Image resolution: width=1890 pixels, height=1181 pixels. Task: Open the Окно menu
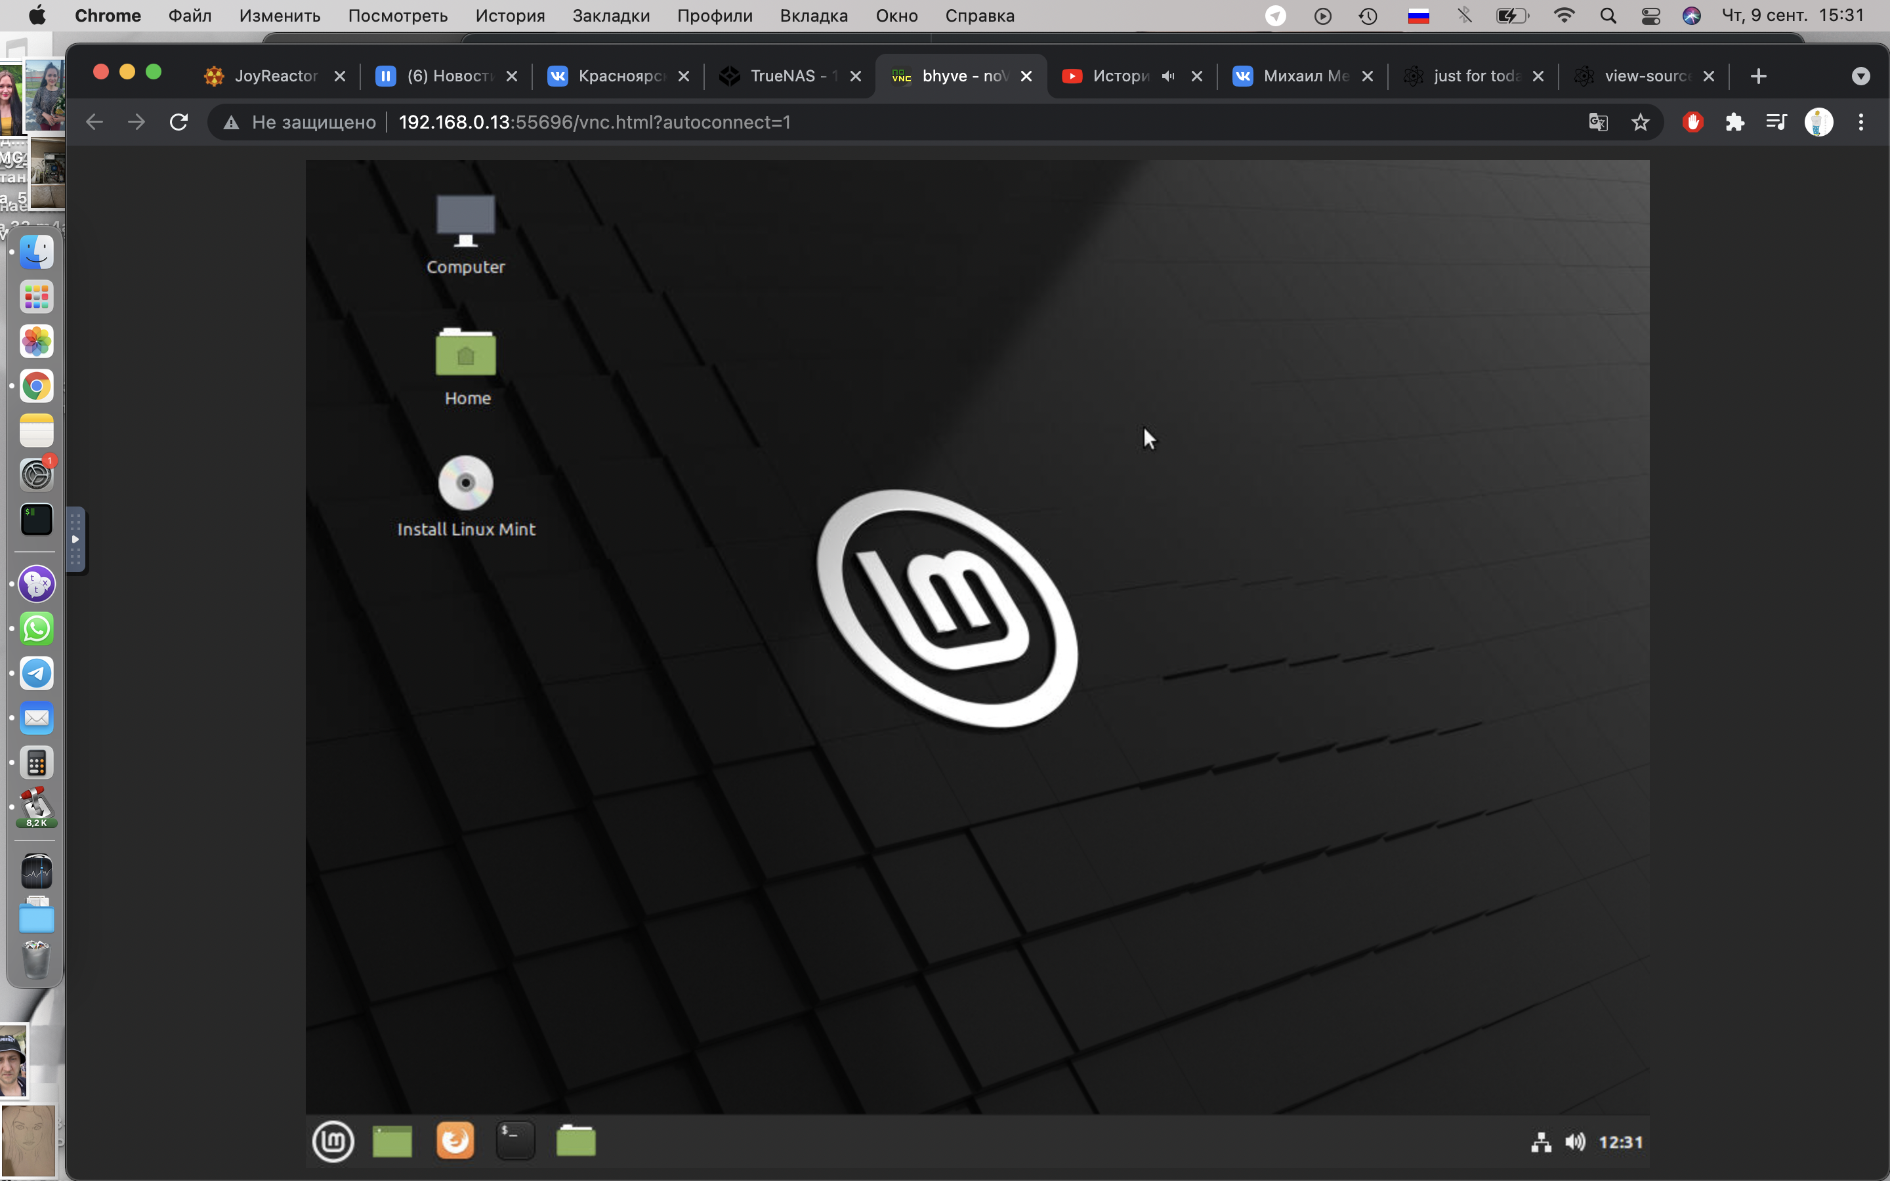(x=896, y=16)
